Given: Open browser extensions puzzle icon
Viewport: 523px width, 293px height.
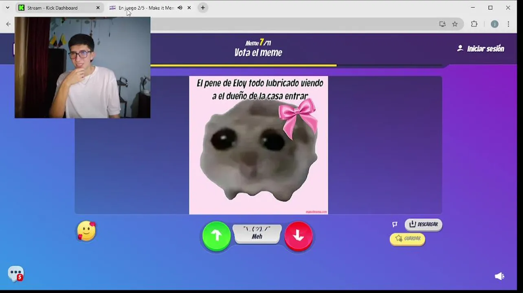Looking at the screenshot, I should coord(474,24).
